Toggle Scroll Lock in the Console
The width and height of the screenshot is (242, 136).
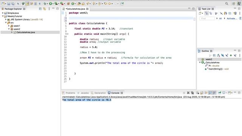pos(202,93)
